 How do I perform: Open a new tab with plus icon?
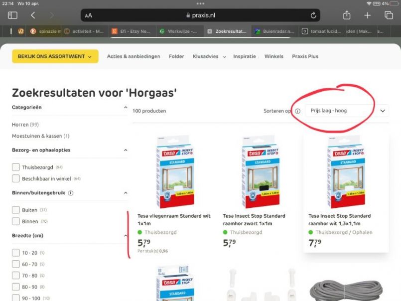367,15
